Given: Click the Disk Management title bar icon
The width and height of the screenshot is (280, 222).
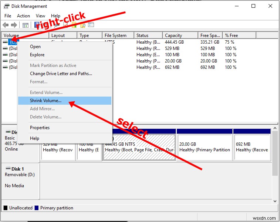Looking at the screenshot, I should coord(6,6).
